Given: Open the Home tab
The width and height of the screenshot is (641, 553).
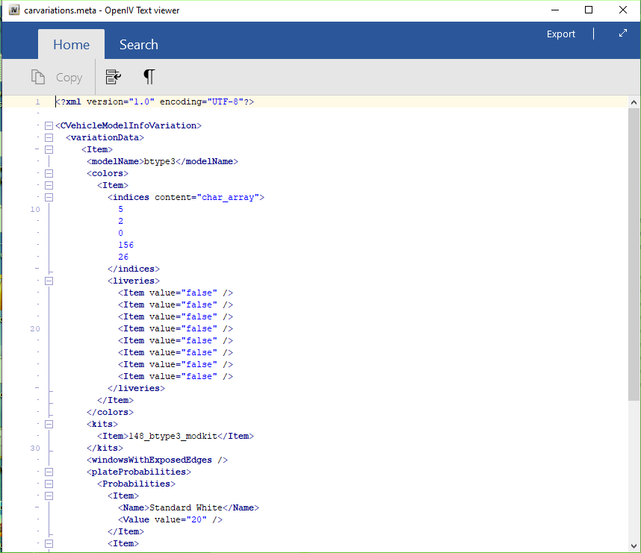Looking at the screenshot, I should click(x=71, y=44).
